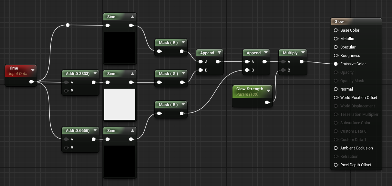Image resolution: width=392 pixels, height=186 pixels.
Task: Click Add(,0.6666) node B input pin
Action: click(66, 148)
